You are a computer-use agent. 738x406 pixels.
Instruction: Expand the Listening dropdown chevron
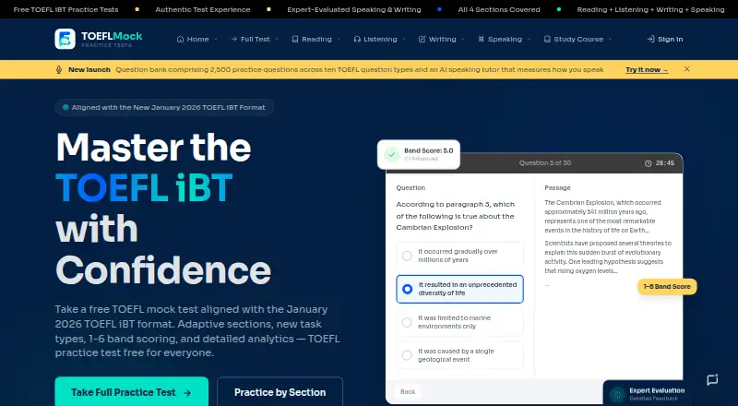404,39
